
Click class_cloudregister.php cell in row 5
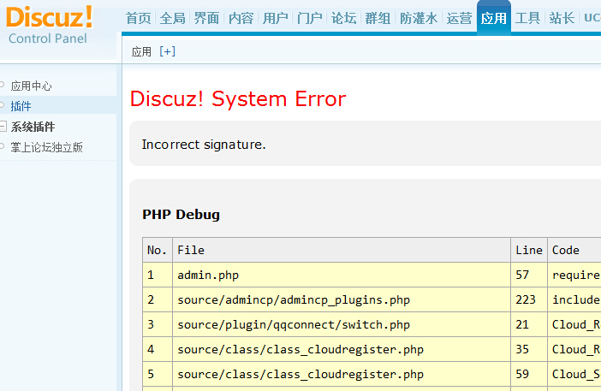342,374
